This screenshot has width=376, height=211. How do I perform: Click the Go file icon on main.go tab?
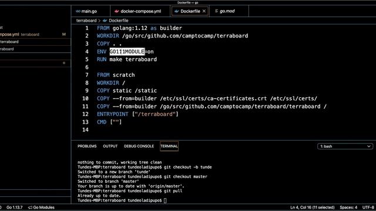coord(78,11)
